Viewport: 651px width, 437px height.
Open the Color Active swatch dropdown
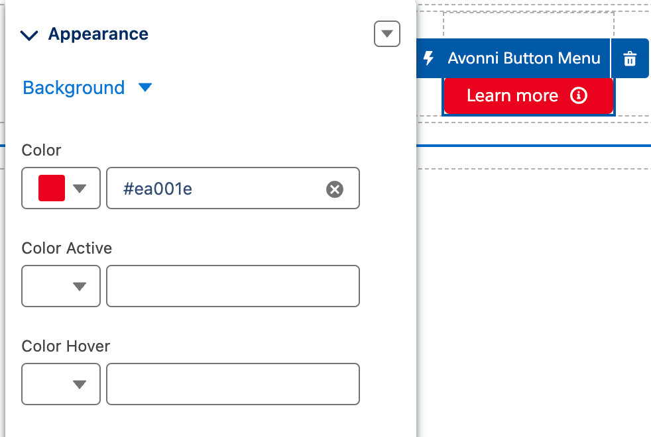click(x=61, y=286)
